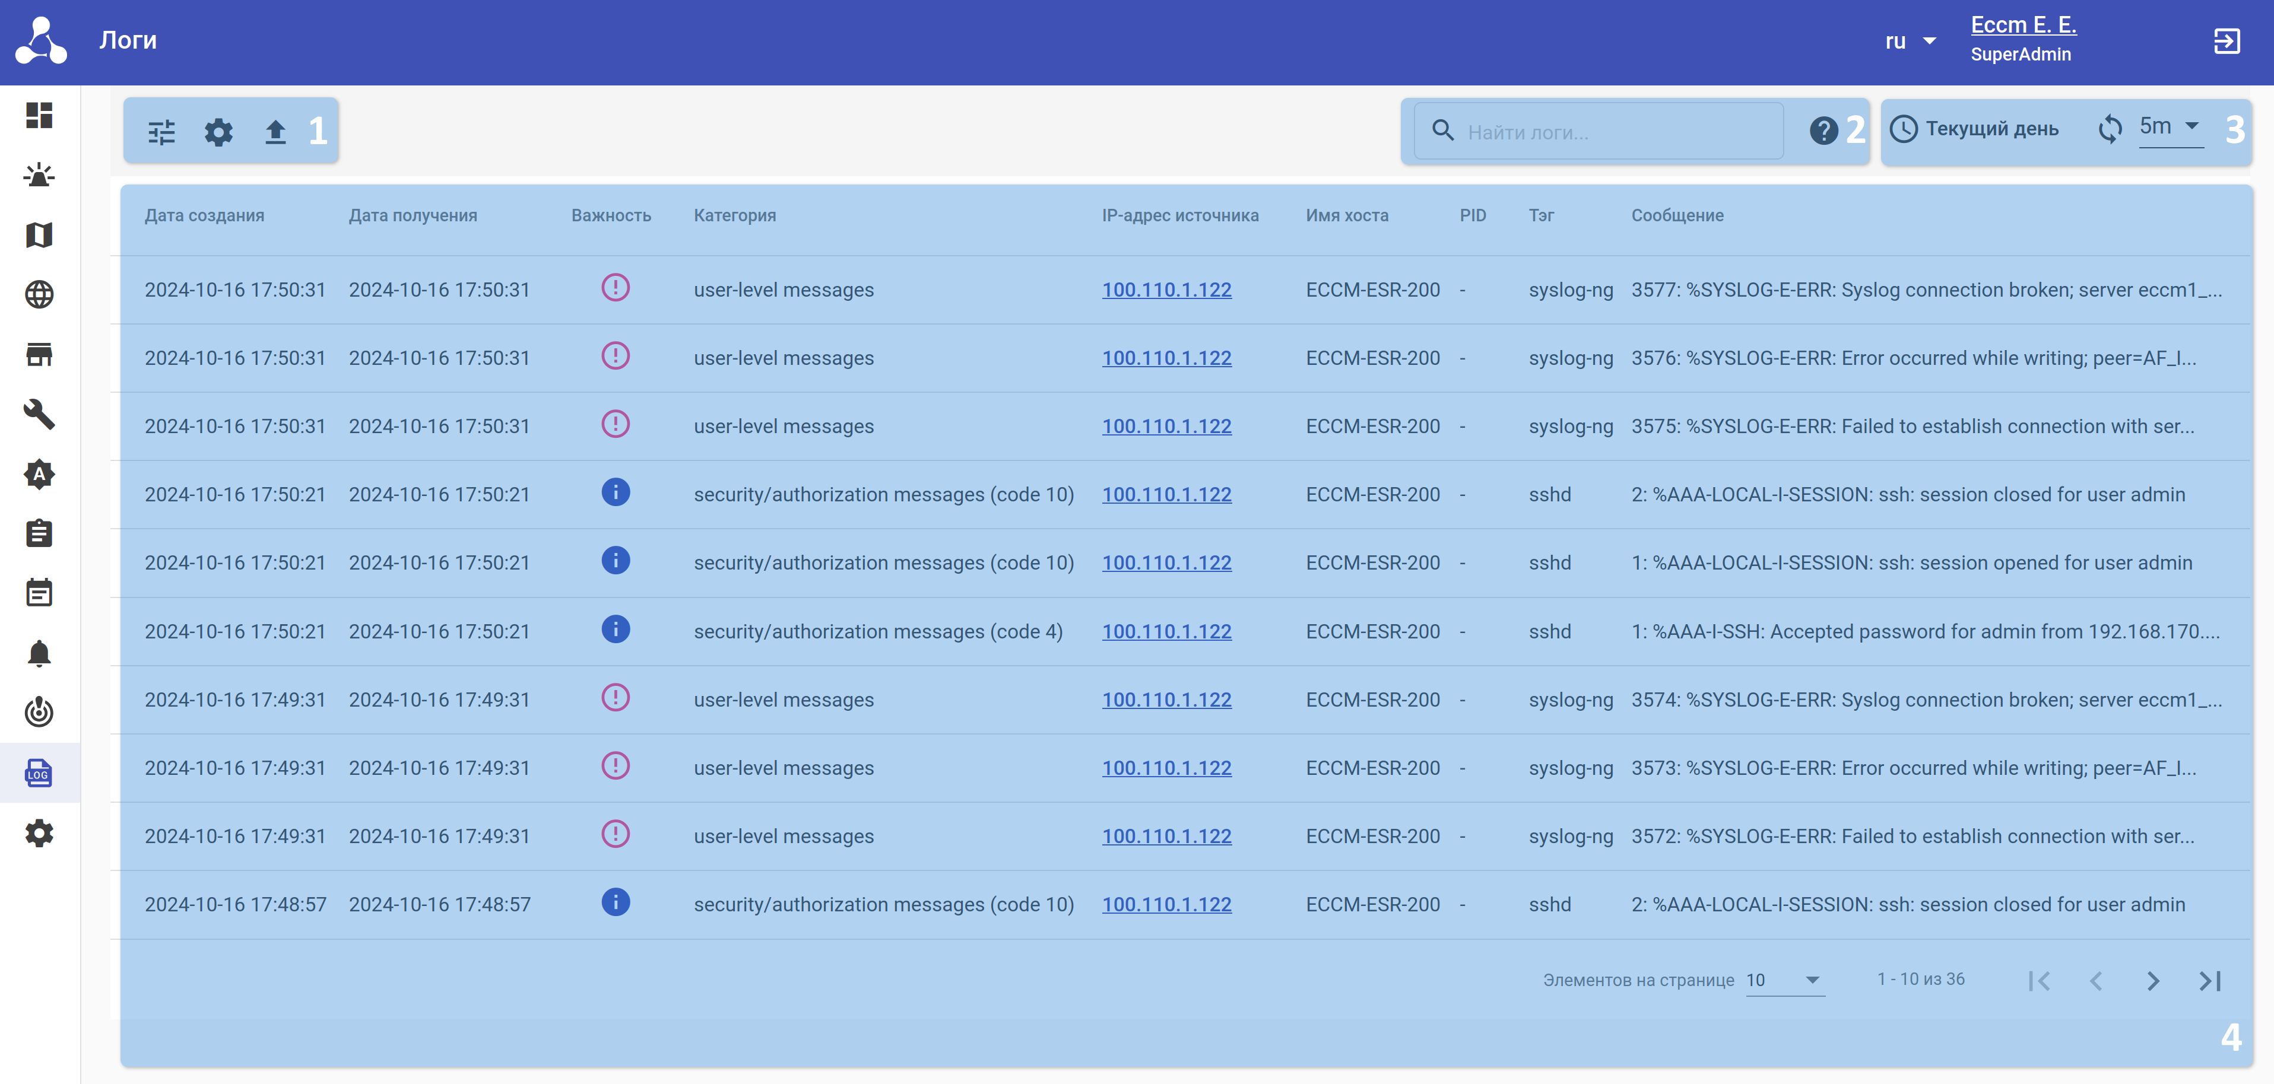Open the items per page dropdown
2274x1084 pixels.
1784,980
